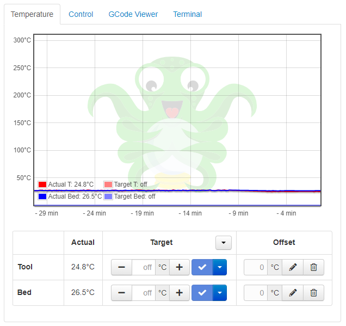The width and height of the screenshot is (346, 326).
Task: Decrease Bed target temperature with minus
Action: [121, 293]
